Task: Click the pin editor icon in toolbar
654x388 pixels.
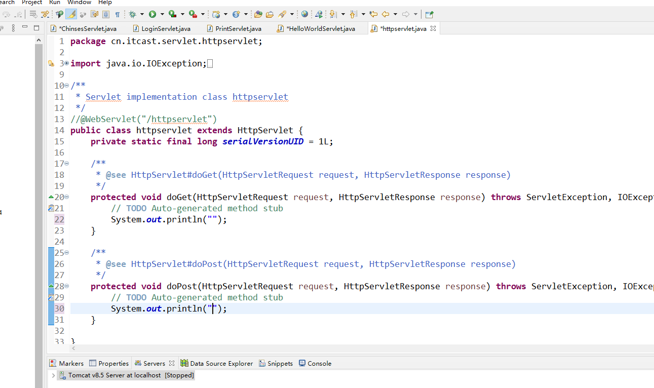Action: [x=429, y=14]
